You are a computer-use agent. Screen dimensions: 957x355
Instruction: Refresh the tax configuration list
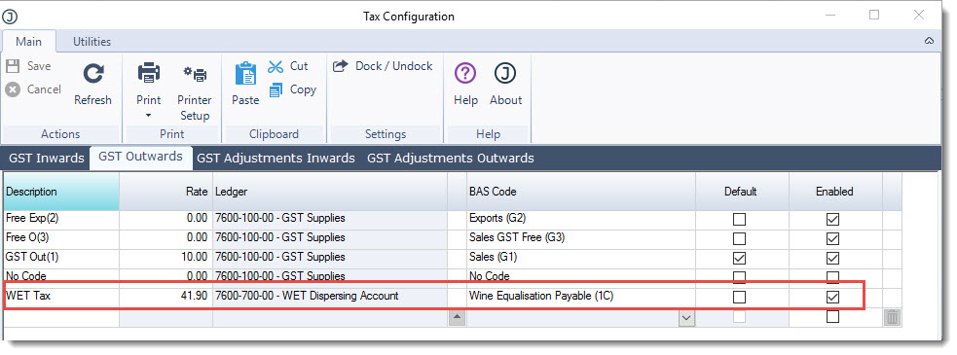[92, 85]
